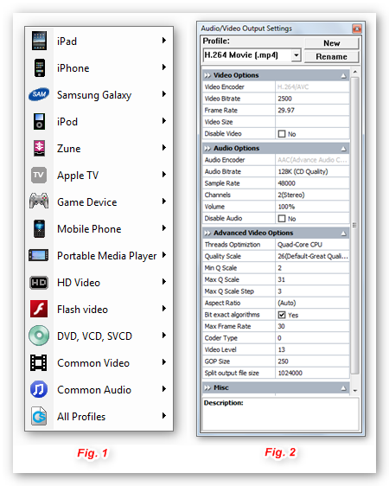
Task: Click the Channels value 2(Stereo)
Action: (312, 195)
